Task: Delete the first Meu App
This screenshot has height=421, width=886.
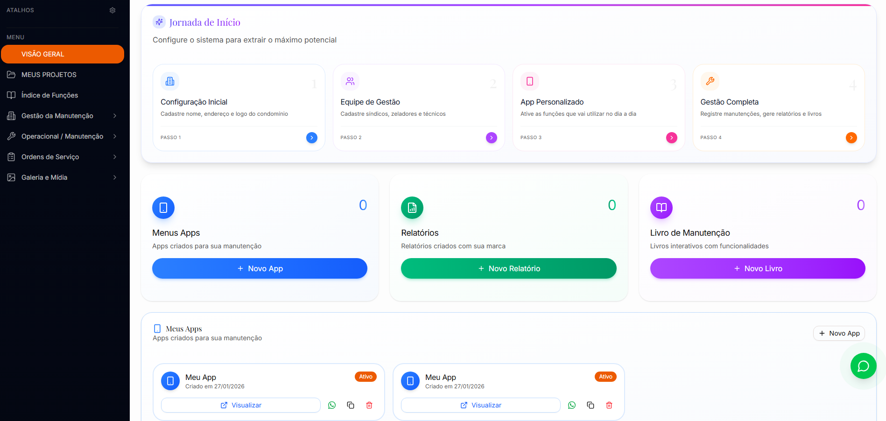Action: click(369, 405)
